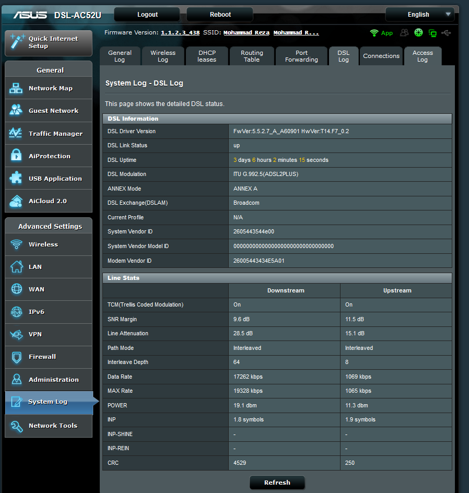This screenshot has height=493, width=469.
Task: Click the Administration user icon
Action: 17,380
